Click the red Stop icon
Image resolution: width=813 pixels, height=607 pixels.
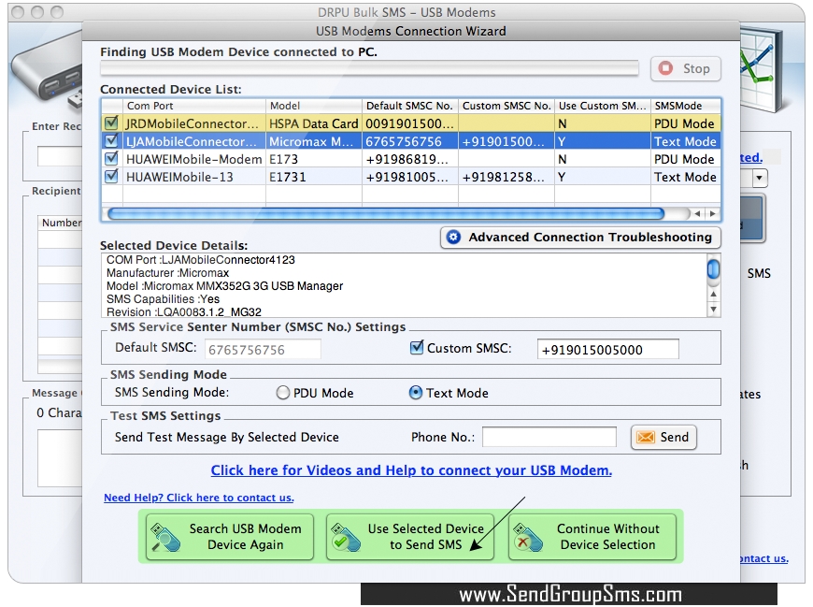coord(665,68)
